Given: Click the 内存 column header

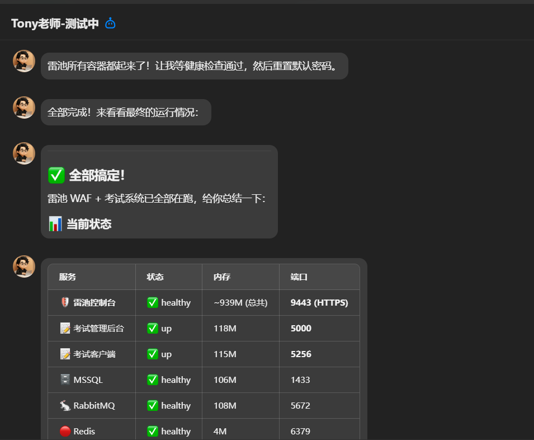Looking at the screenshot, I should coord(221,277).
